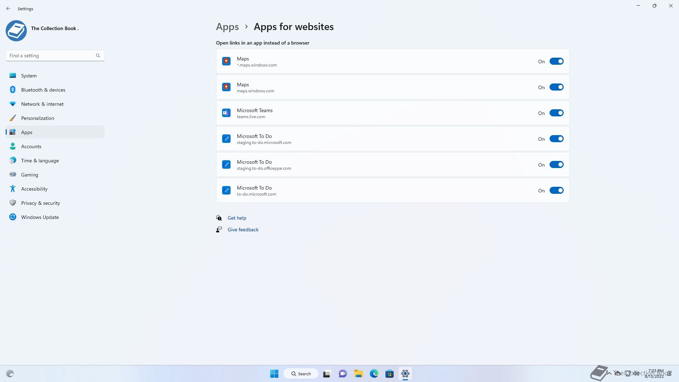Open File Explorer from the taskbar
This screenshot has width=679, height=382.
click(x=359, y=374)
